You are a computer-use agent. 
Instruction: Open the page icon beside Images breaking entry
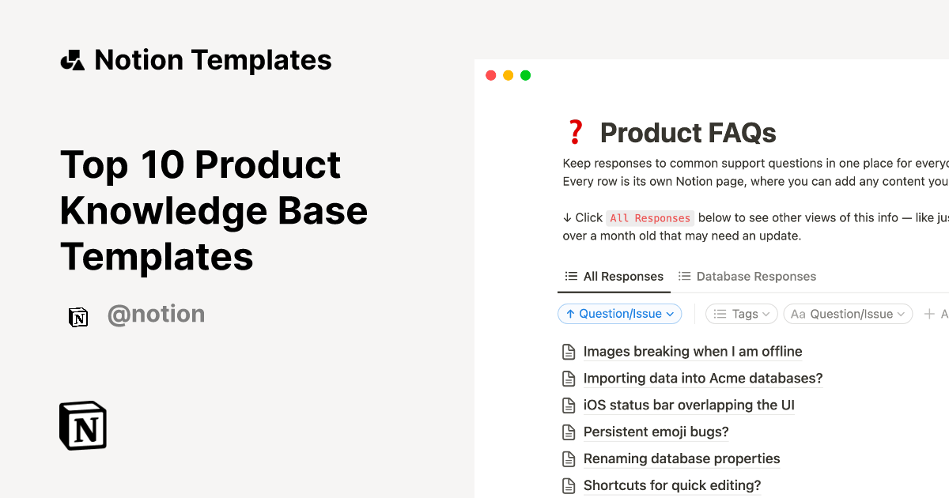569,351
